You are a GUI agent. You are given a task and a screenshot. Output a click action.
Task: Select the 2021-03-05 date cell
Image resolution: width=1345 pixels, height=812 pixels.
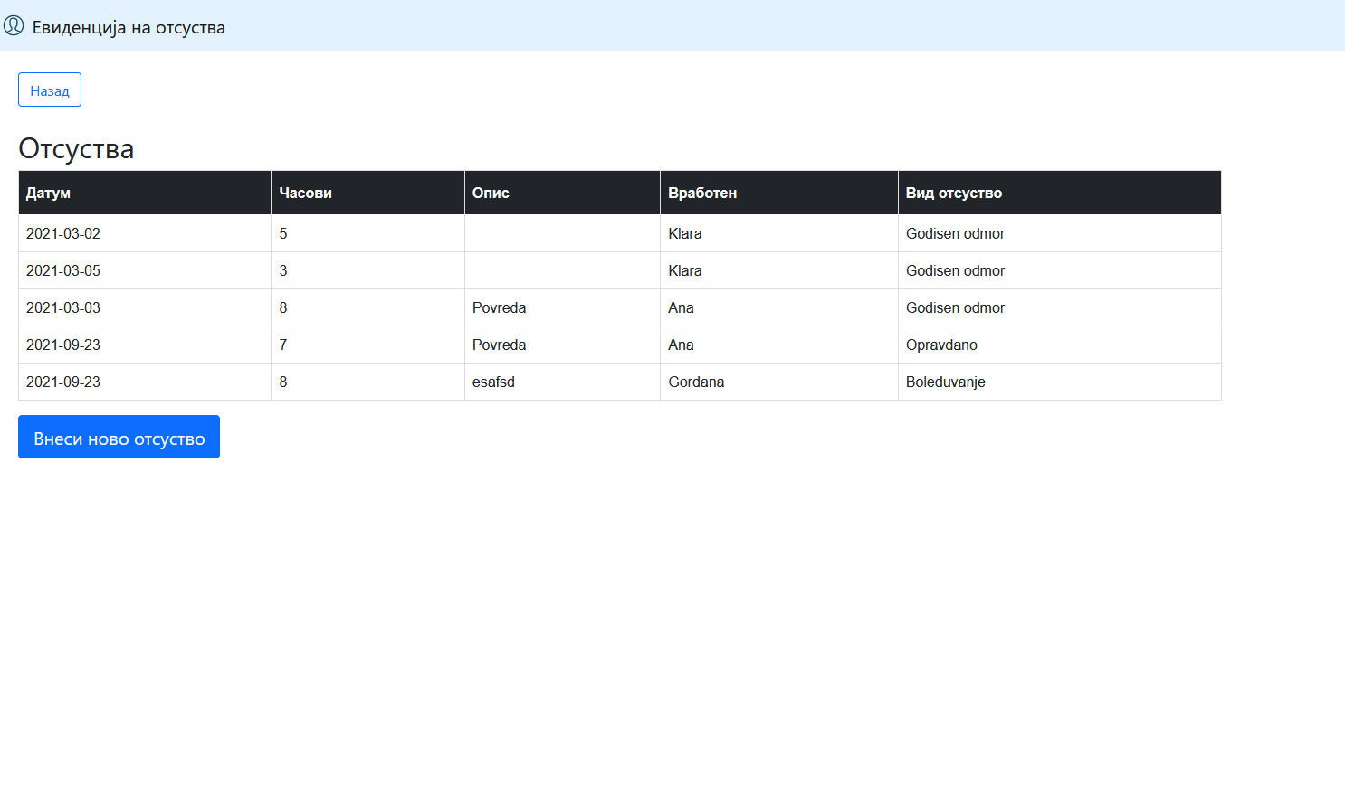pos(63,270)
